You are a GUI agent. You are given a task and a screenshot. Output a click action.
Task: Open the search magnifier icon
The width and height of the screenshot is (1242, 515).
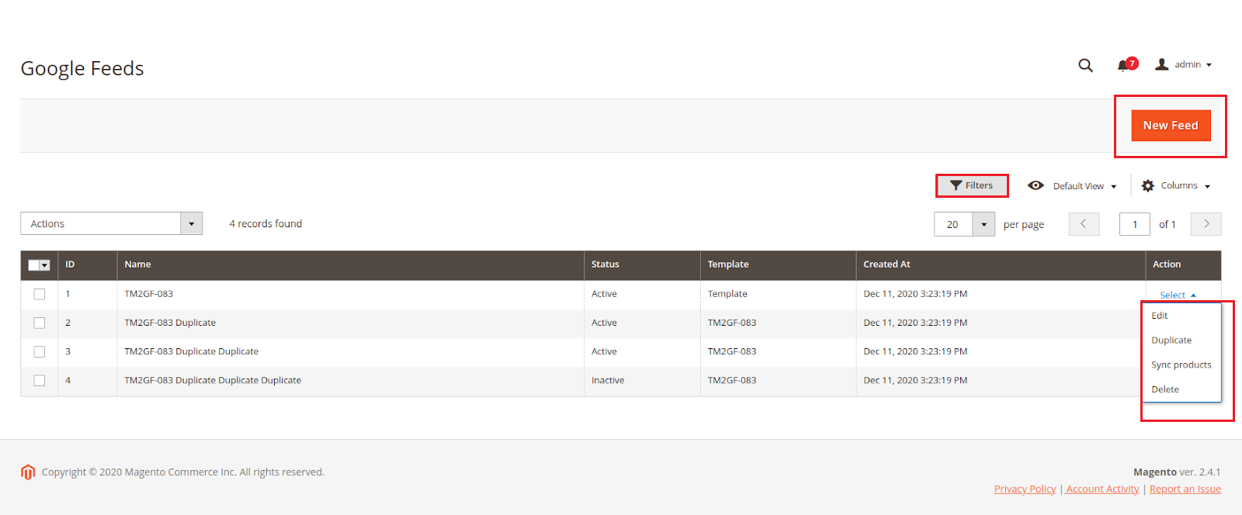[x=1085, y=66]
